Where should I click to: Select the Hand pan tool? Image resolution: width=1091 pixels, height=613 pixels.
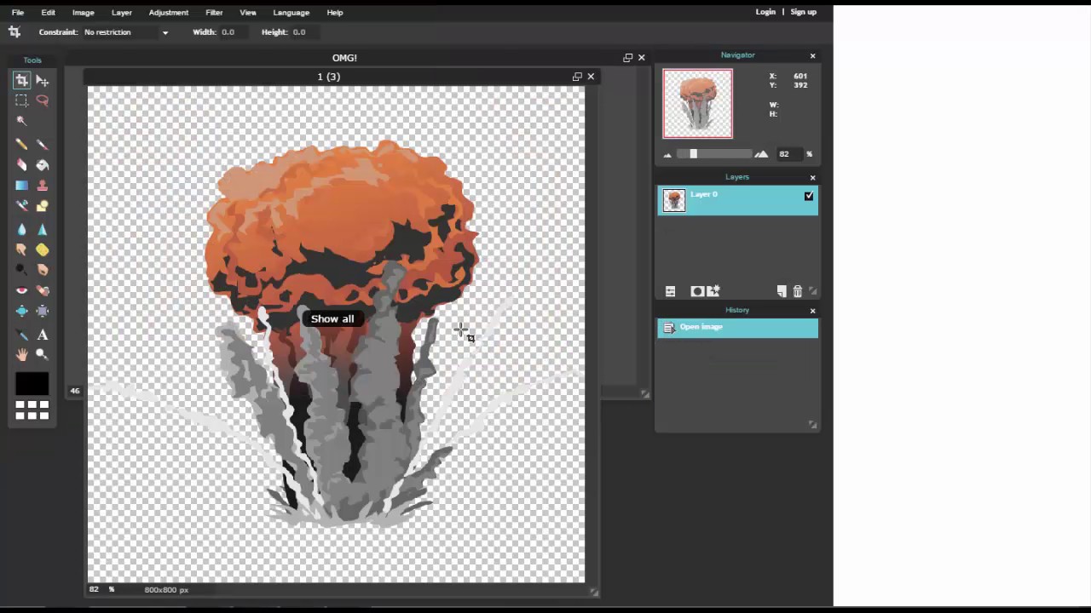[21, 355]
